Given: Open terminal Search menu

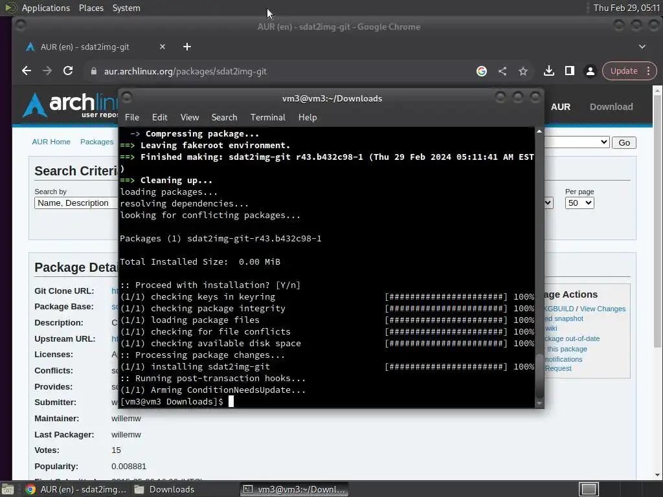Looking at the screenshot, I should [x=224, y=118].
